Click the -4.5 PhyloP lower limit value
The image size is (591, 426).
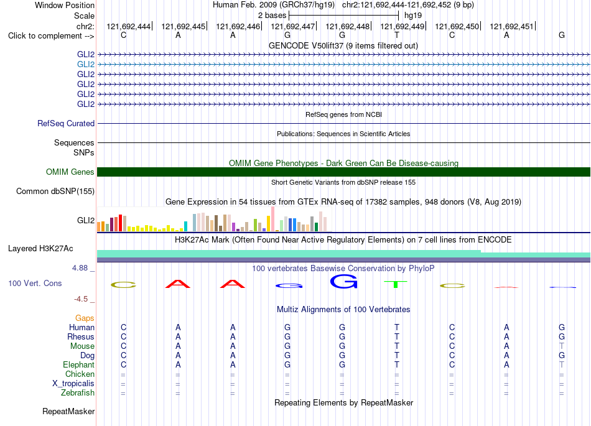click(81, 299)
